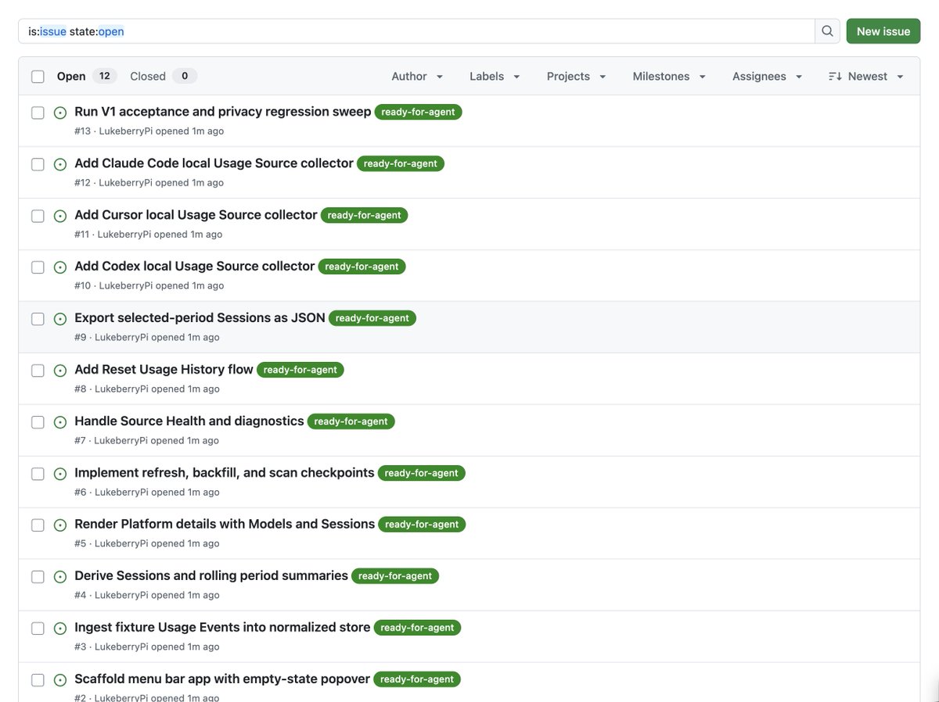This screenshot has height=702, width=939.
Task: Click the open-issue icon for Render Platform details
Action: tap(60, 525)
